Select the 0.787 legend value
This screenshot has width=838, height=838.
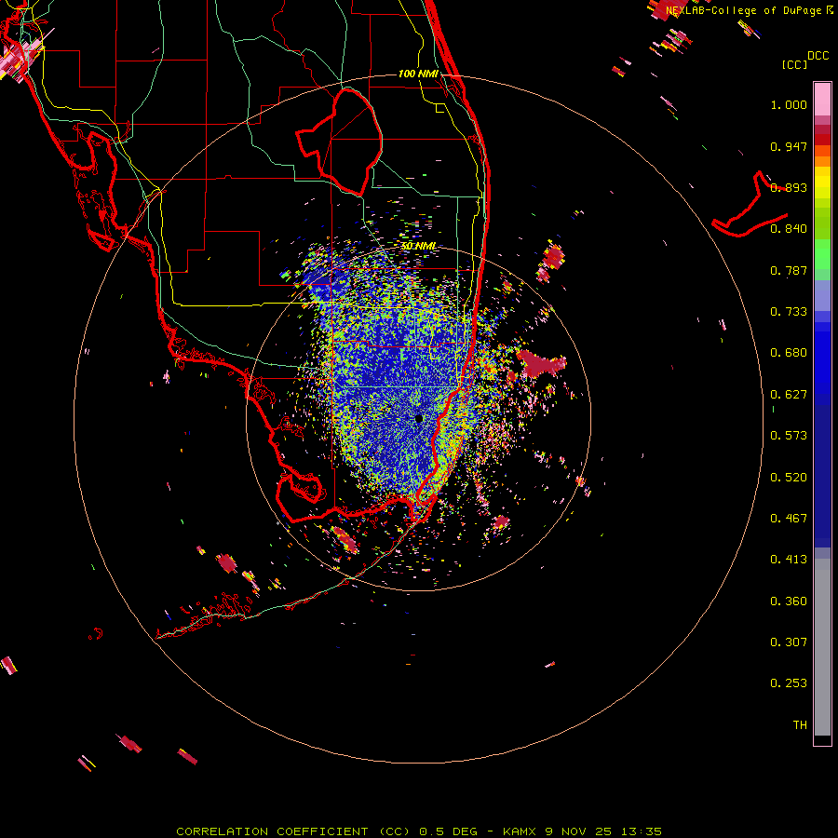789,270
